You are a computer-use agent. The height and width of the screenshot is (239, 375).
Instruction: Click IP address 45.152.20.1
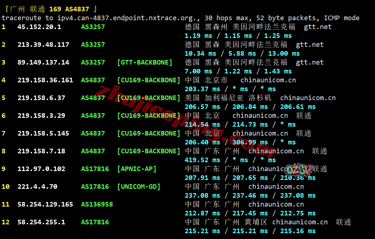(39, 27)
